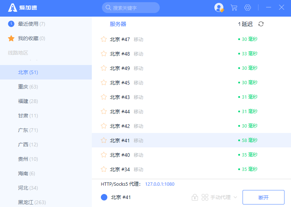Screen dimensions: 291x207
Task: Open settings via the gear icon
Action: [x=248, y=8]
